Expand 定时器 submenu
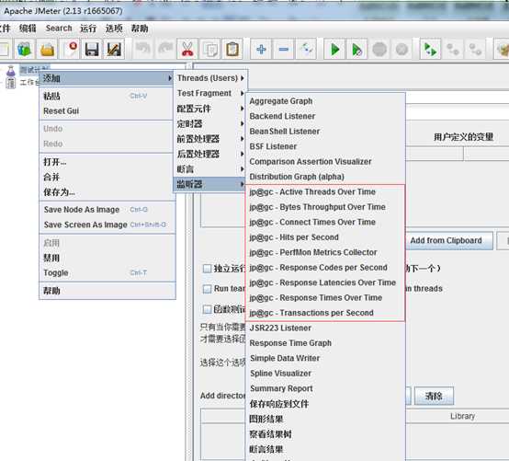Viewport: 509px width, 461px height. click(210, 123)
